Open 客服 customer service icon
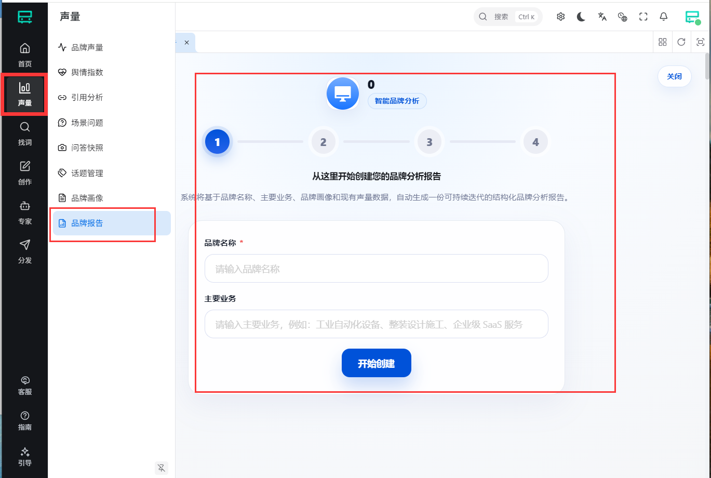Screen dimensions: 711x478 pos(24,385)
